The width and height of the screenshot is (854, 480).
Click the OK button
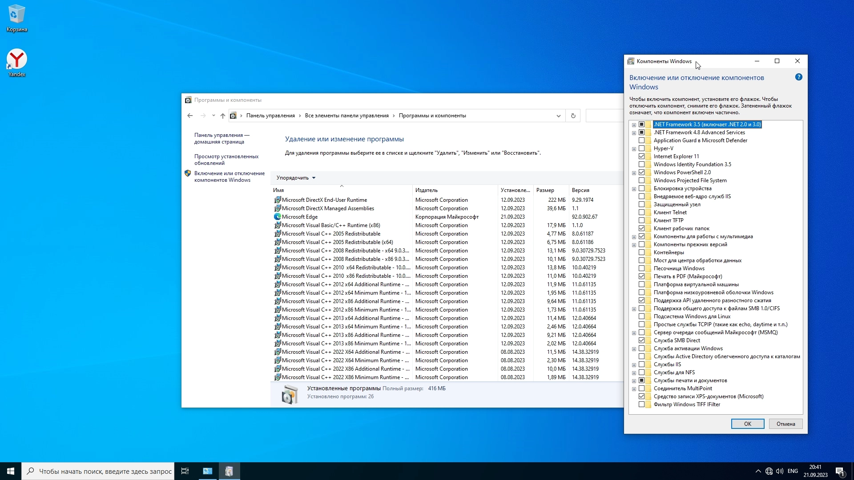coord(747,424)
